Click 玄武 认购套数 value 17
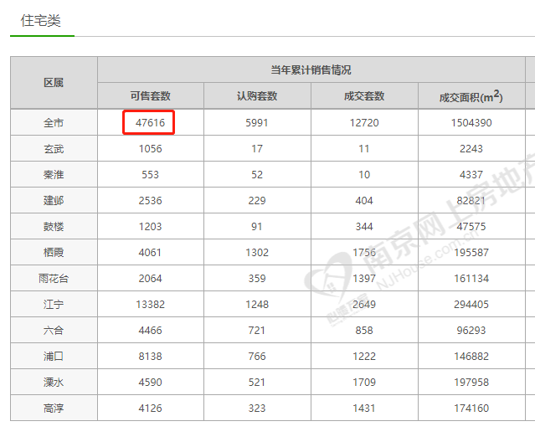 (257, 149)
